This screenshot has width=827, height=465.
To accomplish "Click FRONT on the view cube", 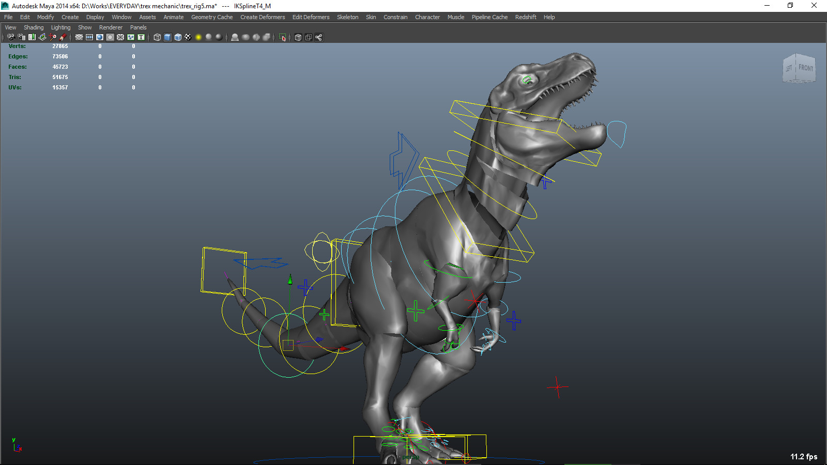I will coord(806,68).
